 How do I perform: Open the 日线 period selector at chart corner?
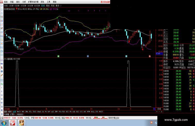pos(159,109)
